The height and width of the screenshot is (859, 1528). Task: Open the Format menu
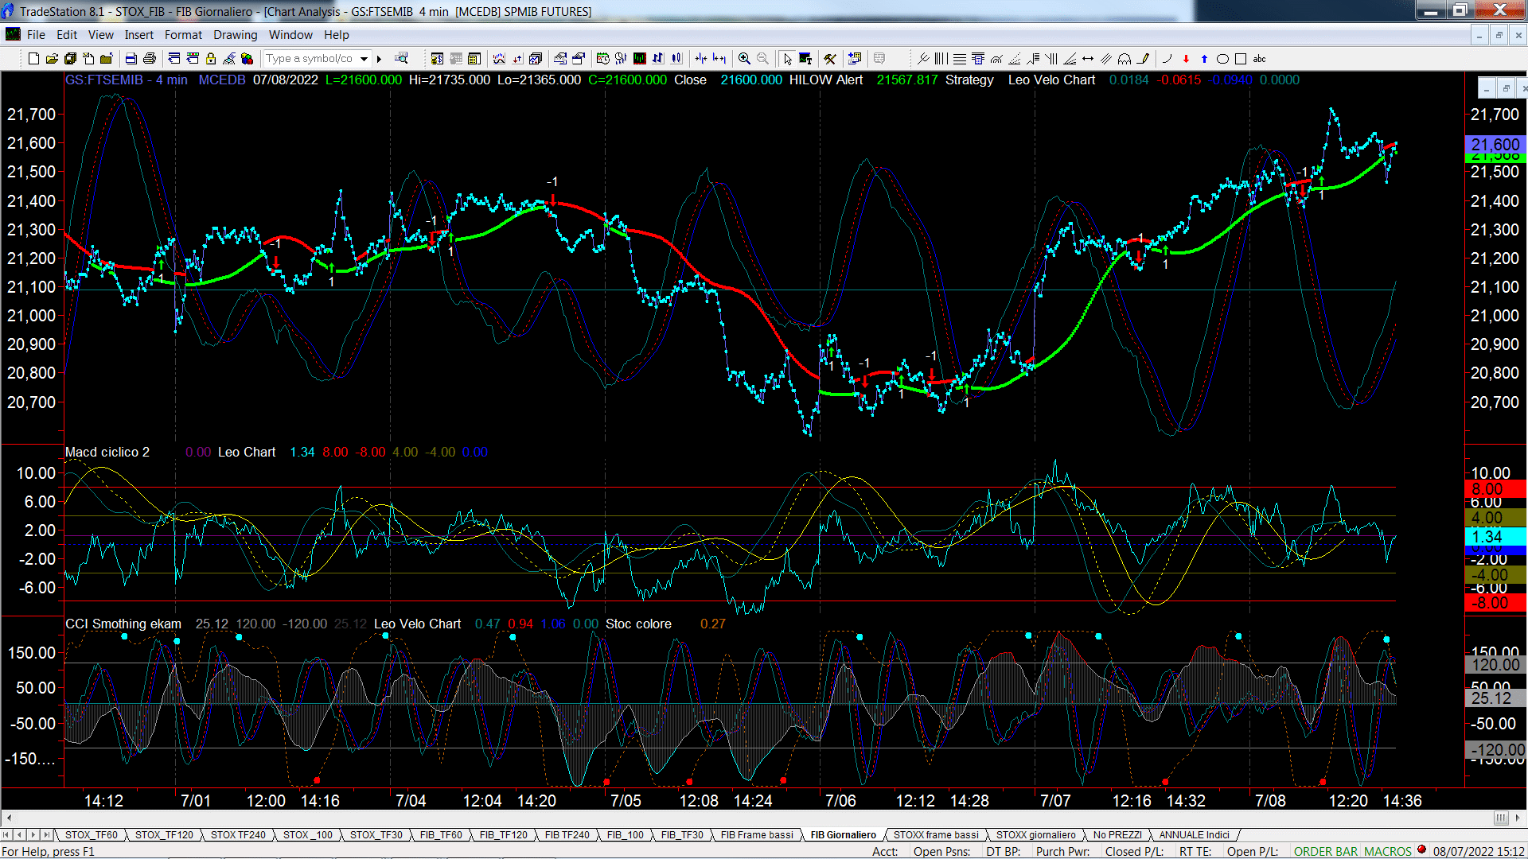point(183,35)
